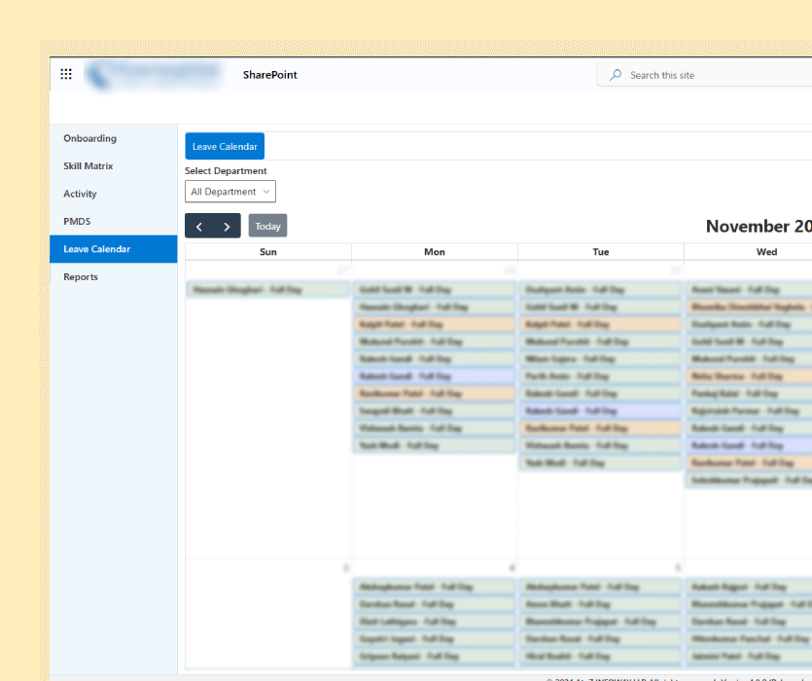Click the SharePoint title link

pos(270,75)
